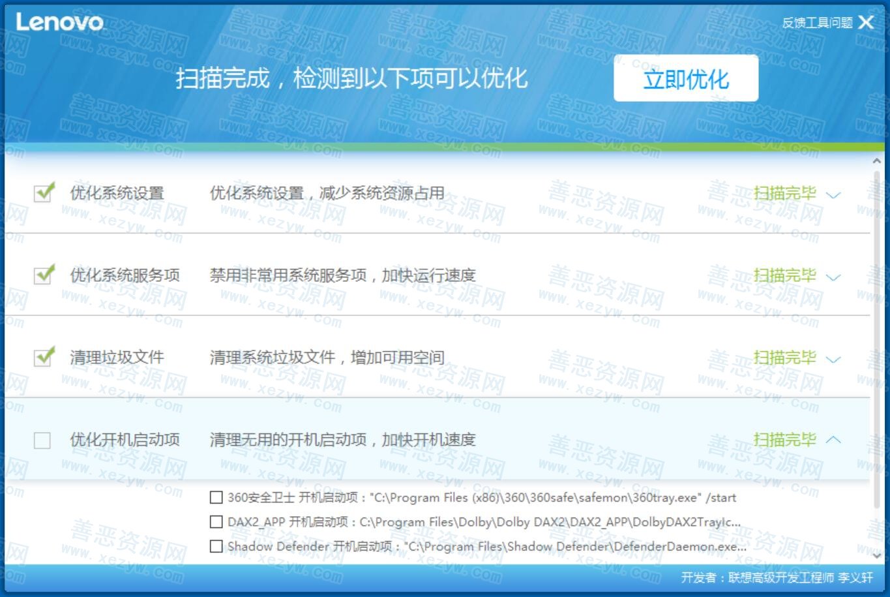Check the 360安全卫士 startup item
Image resolution: width=890 pixels, height=597 pixels.
pos(216,498)
